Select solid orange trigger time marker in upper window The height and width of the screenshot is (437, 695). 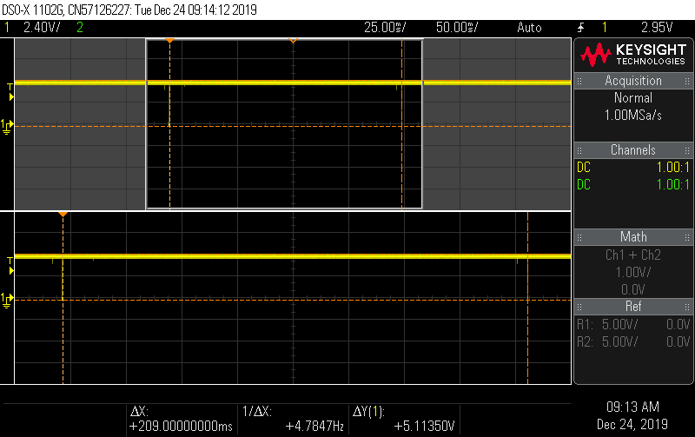169,41
